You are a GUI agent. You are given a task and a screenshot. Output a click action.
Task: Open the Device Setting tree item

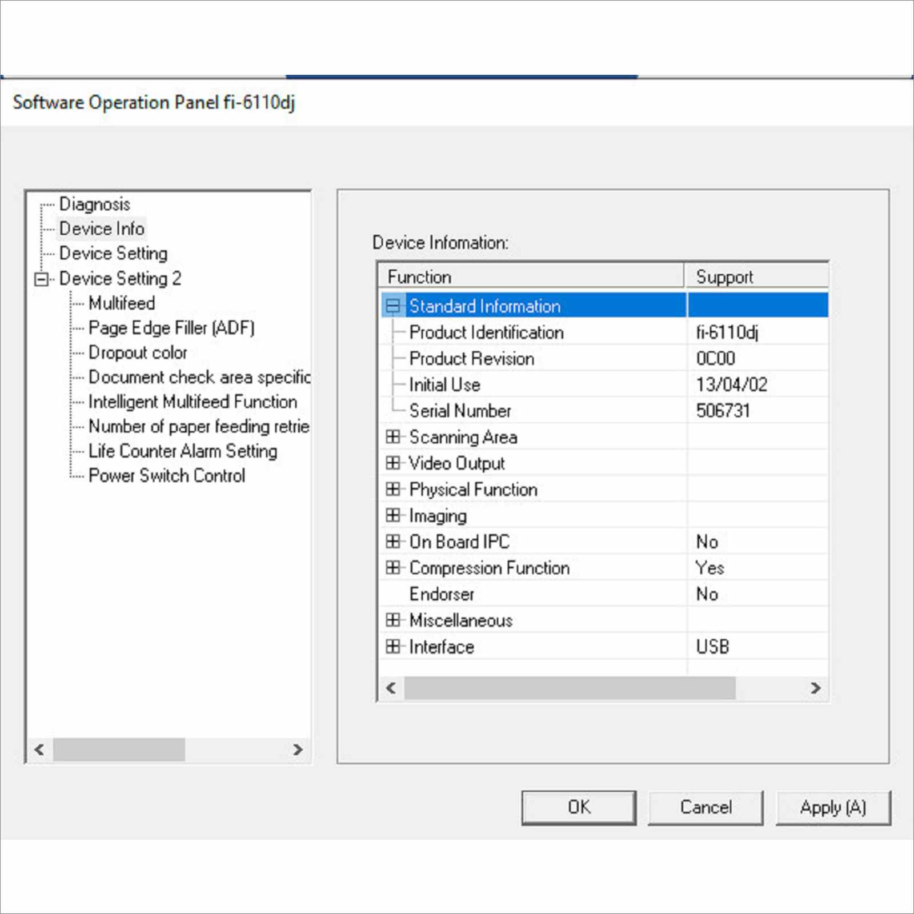113,253
